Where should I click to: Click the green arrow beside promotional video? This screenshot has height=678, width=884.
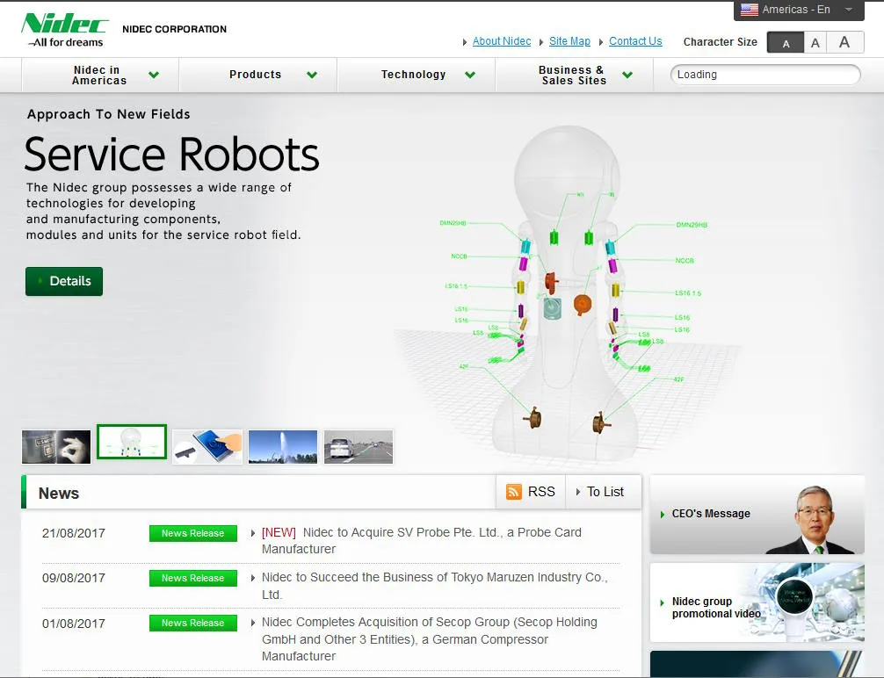pyautogui.click(x=663, y=602)
